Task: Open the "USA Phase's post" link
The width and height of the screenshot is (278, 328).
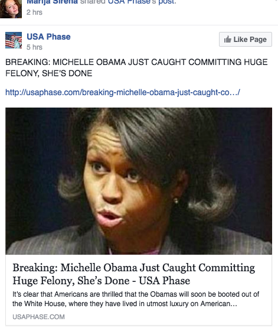Action: 142,2
